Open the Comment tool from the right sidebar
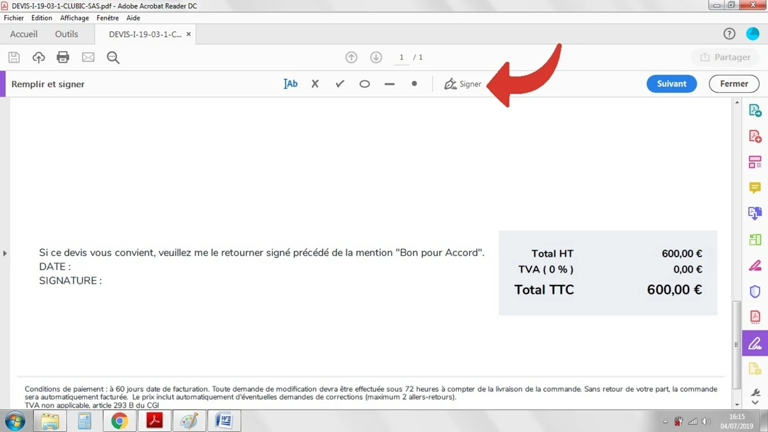Screen dimensions: 768x432 (754, 188)
